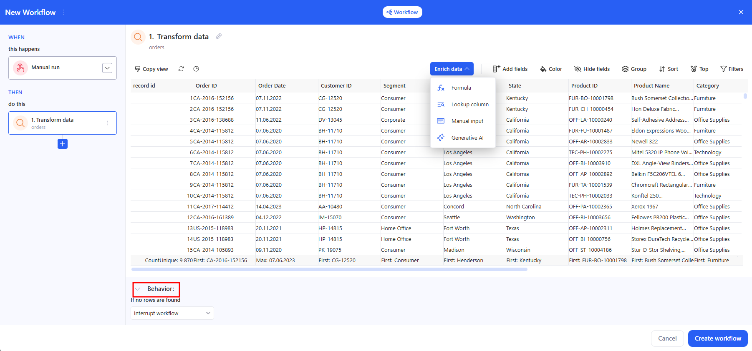Open the Interrupt workflow dropdown
Image resolution: width=752 pixels, height=351 pixels.
click(172, 313)
